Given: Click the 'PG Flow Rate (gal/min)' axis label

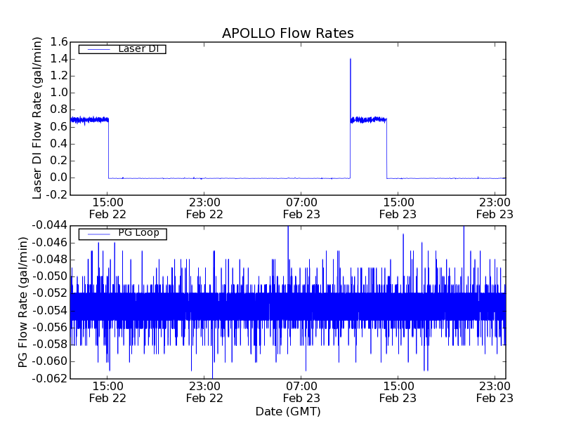Looking at the screenshot, I should pyautogui.click(x=22, y=302).
